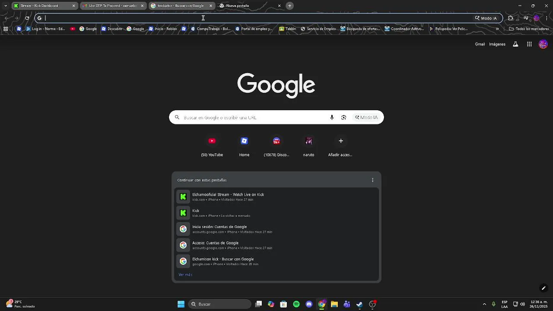Open the Google apps grid icon
Screen dimensions: 553x311
529,44
